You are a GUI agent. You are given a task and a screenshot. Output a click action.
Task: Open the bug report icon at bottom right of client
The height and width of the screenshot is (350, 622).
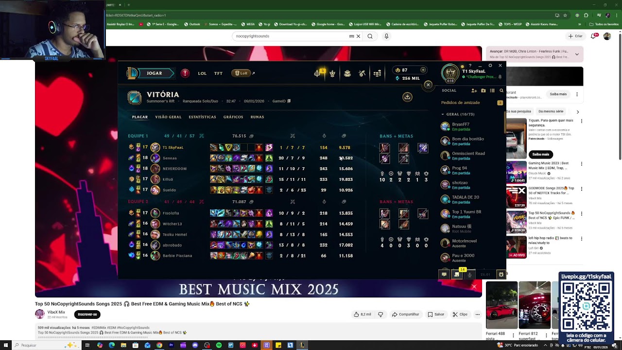501,275
